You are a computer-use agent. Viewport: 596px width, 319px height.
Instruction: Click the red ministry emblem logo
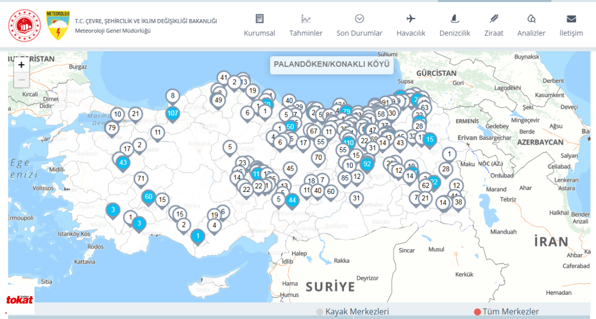coord(25,26)
